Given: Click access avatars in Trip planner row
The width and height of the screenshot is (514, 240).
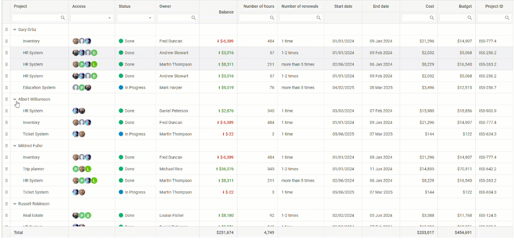Looking at the screenshot, I should pos(82,169).
